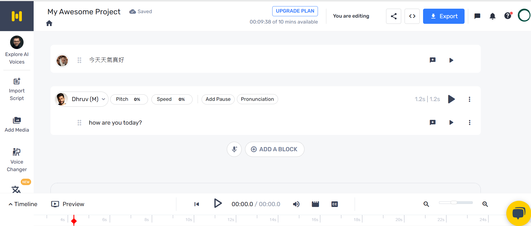531x226 pixels.
Task: Open the Voice Changer sidebar tool
Action: tap(17, 160)
